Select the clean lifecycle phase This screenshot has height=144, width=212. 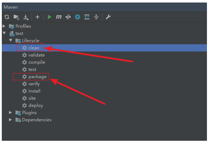[x=34, y=48]
